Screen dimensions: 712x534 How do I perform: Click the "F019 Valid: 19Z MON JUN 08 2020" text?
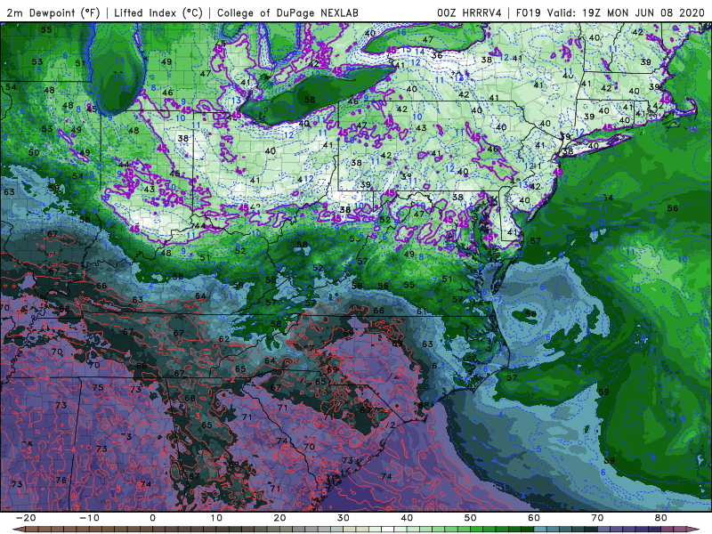611,12
